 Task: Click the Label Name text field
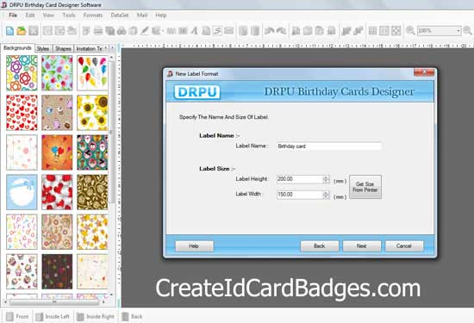tap(329, 146)
